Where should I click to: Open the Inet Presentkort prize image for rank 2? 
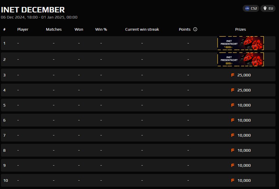[241, 59]
